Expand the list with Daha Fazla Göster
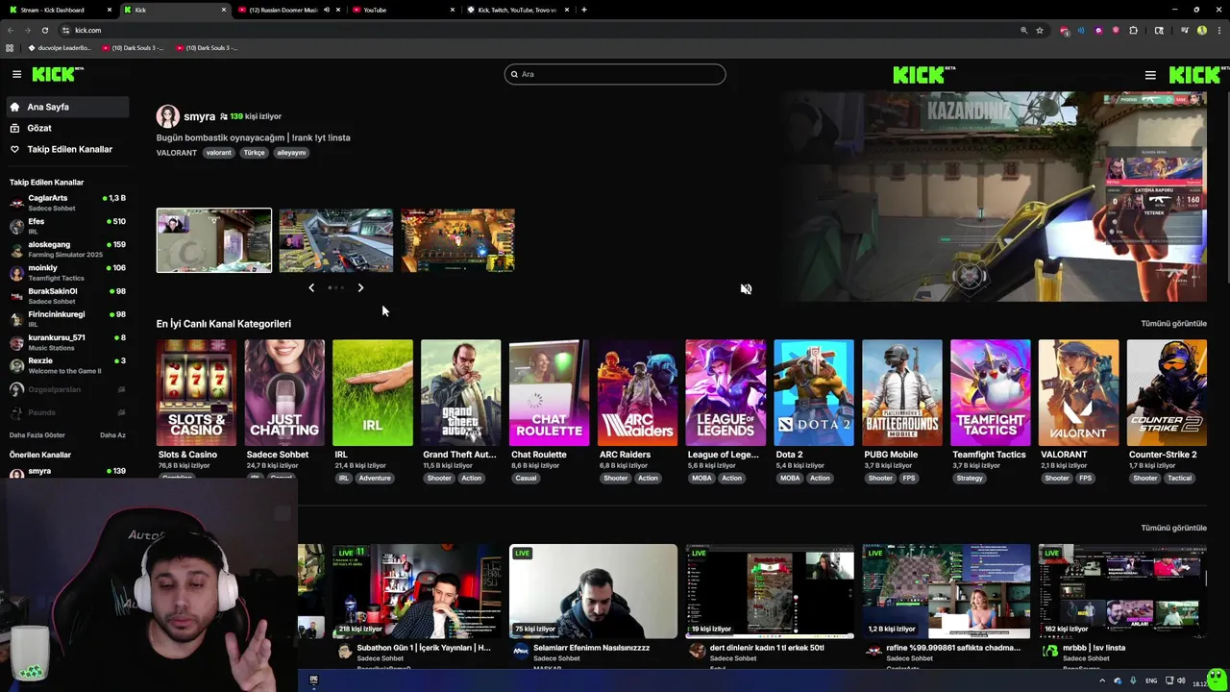Screen dimensions: 1230x692 tap(37, 435)
